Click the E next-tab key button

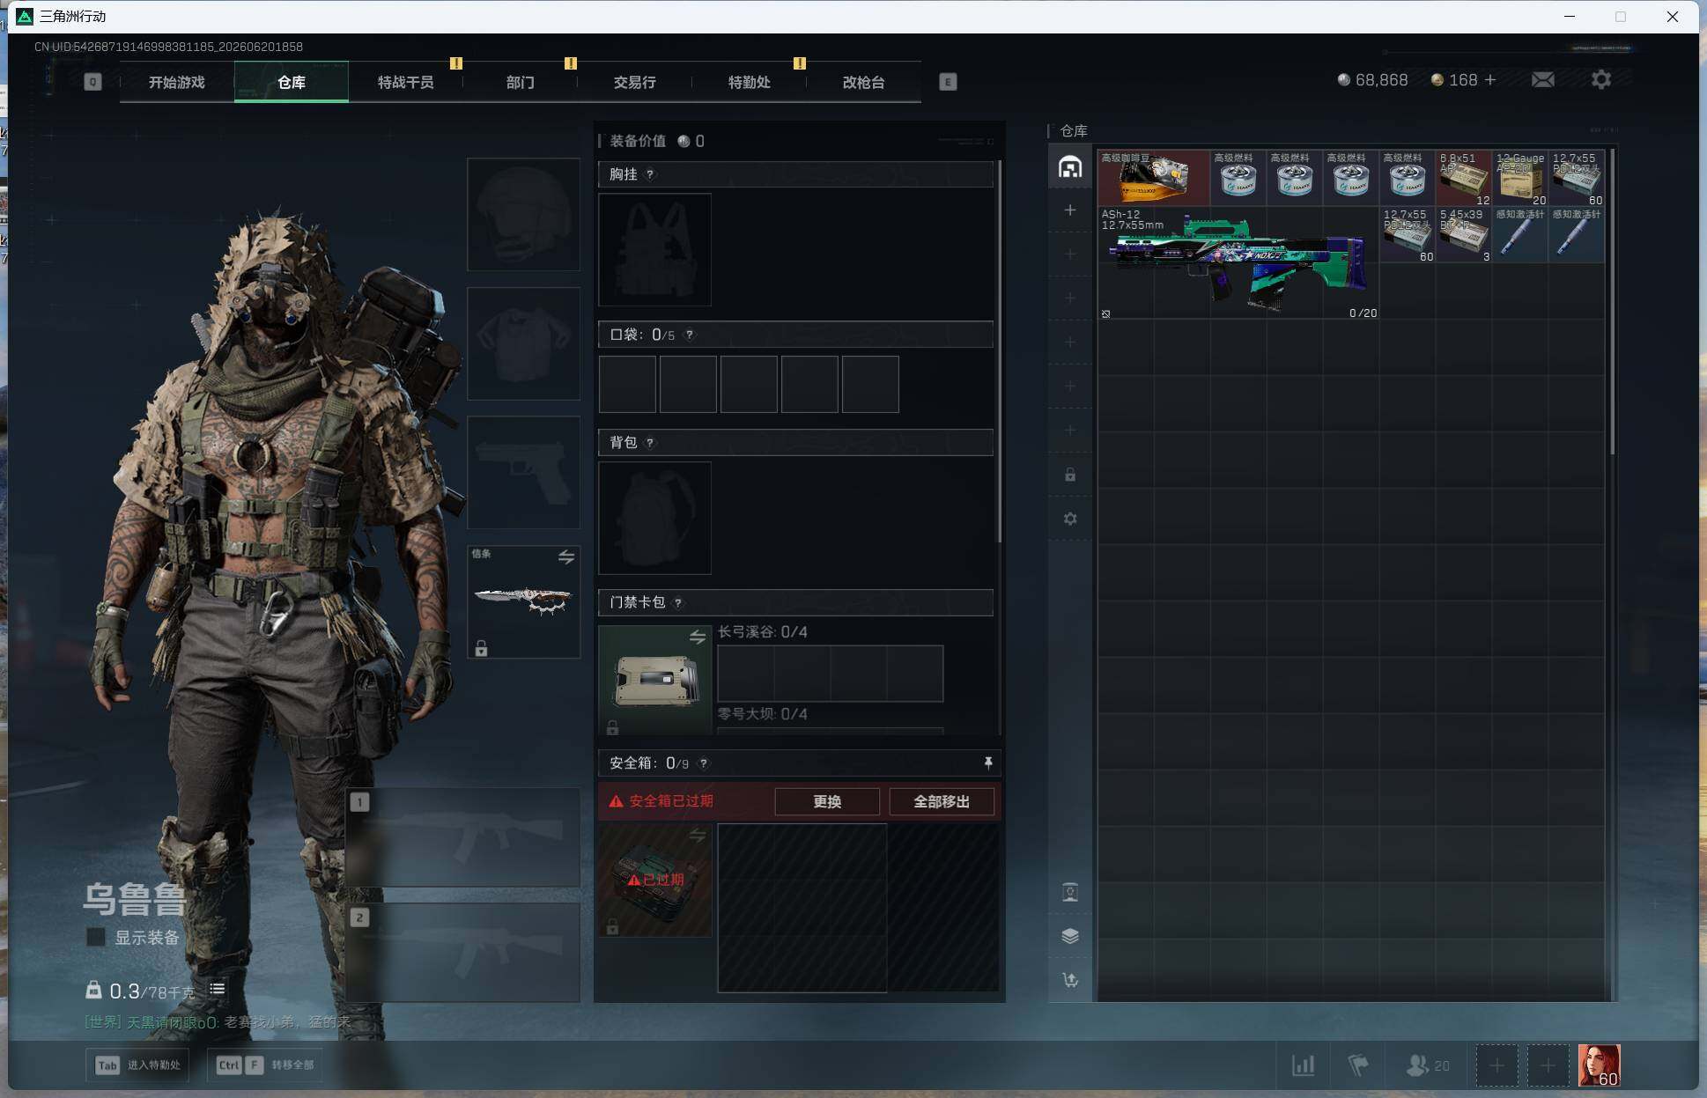coord(948,82)
